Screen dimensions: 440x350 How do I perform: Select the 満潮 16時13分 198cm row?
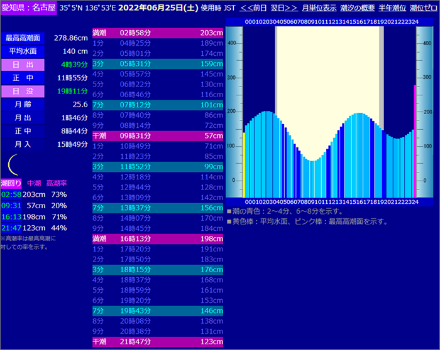tap(158, 238)
